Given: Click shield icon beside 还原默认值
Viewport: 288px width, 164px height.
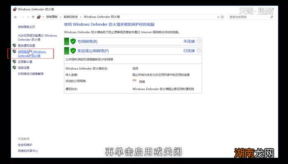Looking at the screenshot, I should (x=14, y=61).
